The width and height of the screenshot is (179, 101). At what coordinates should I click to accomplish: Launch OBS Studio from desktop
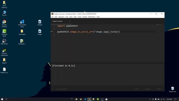[x=4, y=42]
